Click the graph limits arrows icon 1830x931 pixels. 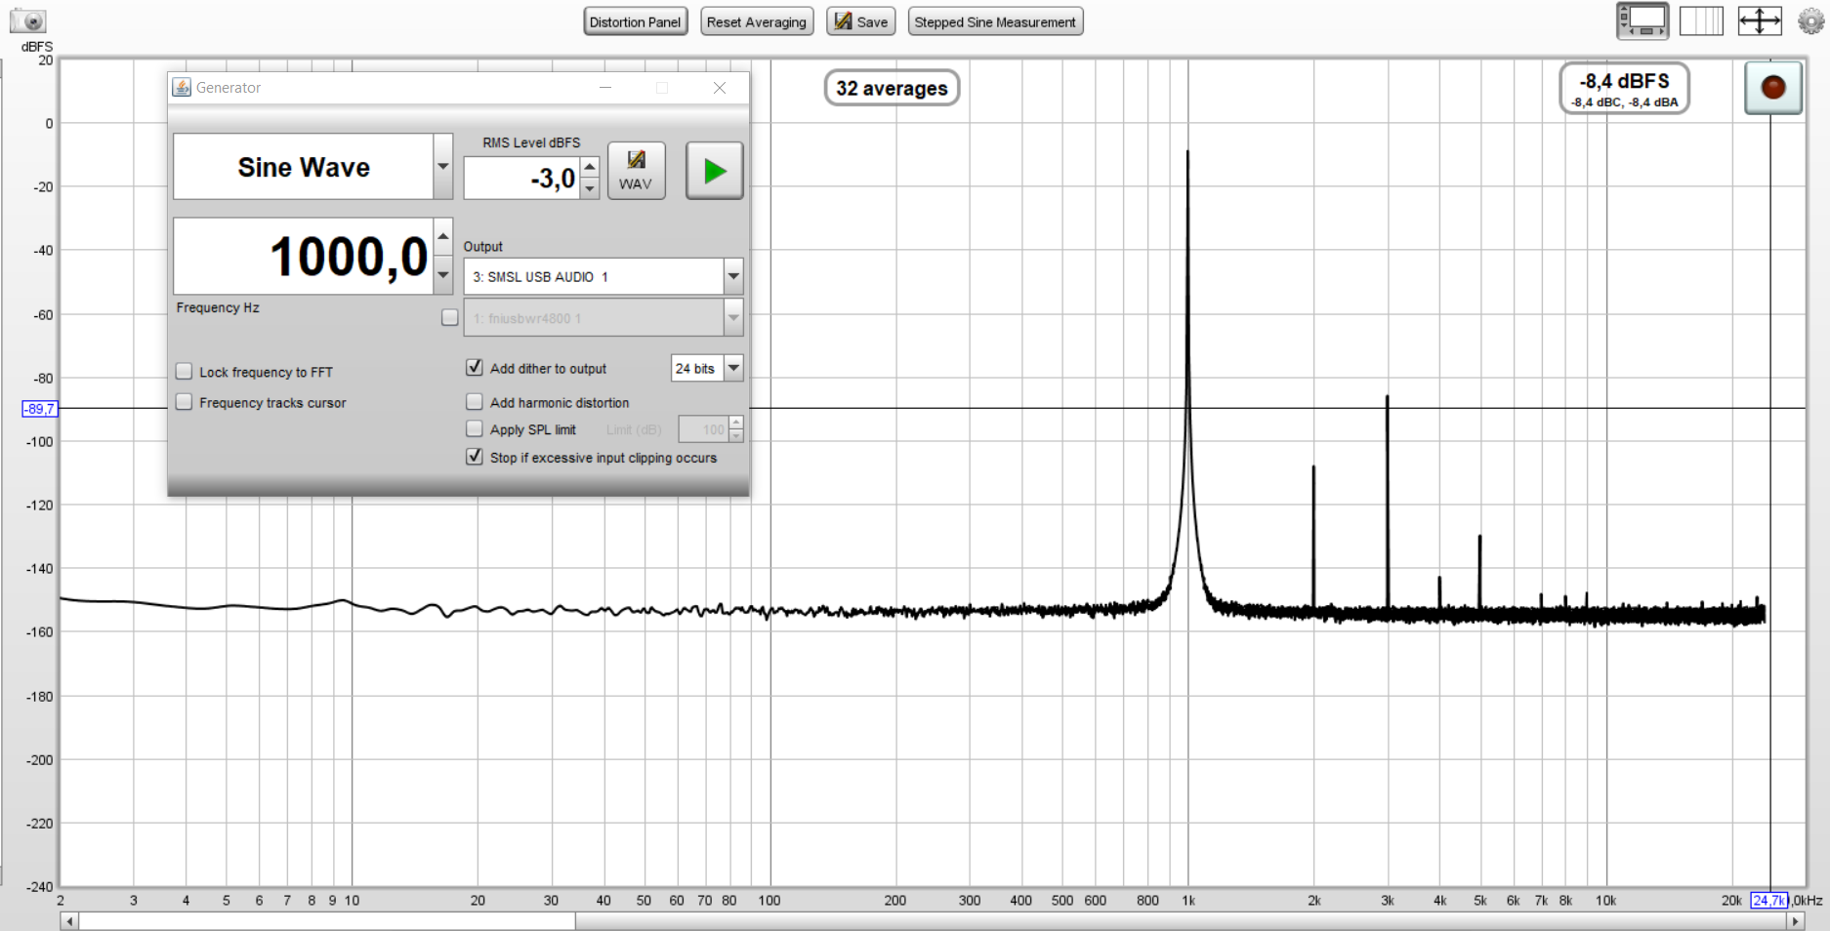point(1760,20)
